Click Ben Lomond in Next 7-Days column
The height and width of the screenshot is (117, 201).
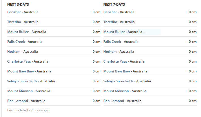click(x=114, y=101)
